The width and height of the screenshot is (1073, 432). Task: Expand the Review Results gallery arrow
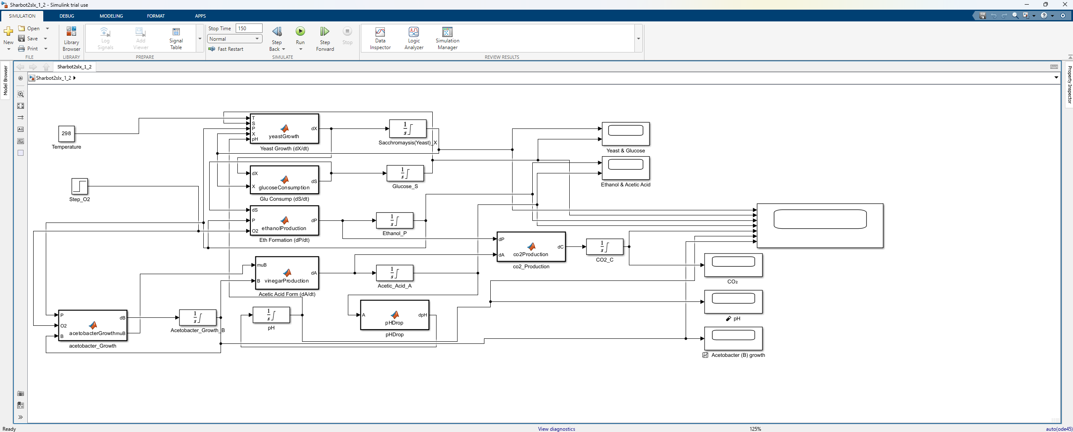click(638, 39)
